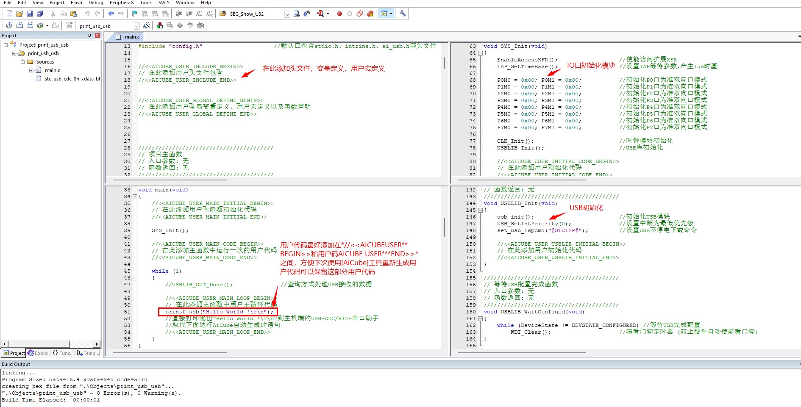This screenshot has height=407, width=801.
Task: Open the Pack Installer icon
Action: pyautogui.click(x=200, y=25)
